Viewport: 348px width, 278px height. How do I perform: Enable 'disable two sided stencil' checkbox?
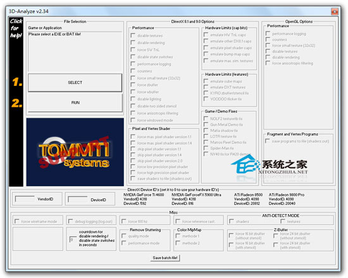(133, 106)
